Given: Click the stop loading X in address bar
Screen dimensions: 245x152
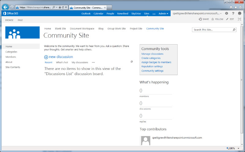Looking at the screenshot, I should [x=66, y=7].
